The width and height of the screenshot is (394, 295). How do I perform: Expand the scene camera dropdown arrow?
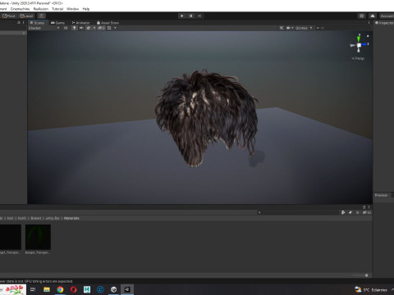(x=292, y=28)
